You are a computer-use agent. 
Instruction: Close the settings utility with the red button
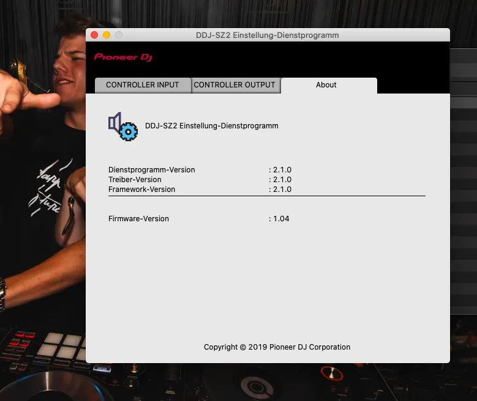click(94, 35)
